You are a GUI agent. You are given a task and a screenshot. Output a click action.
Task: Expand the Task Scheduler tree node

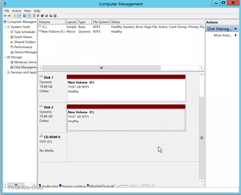pos(9,32)
